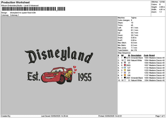Pick the gray swatch in stop row 3
Screen dimensions: 166x118
click(x=125, y=63)
